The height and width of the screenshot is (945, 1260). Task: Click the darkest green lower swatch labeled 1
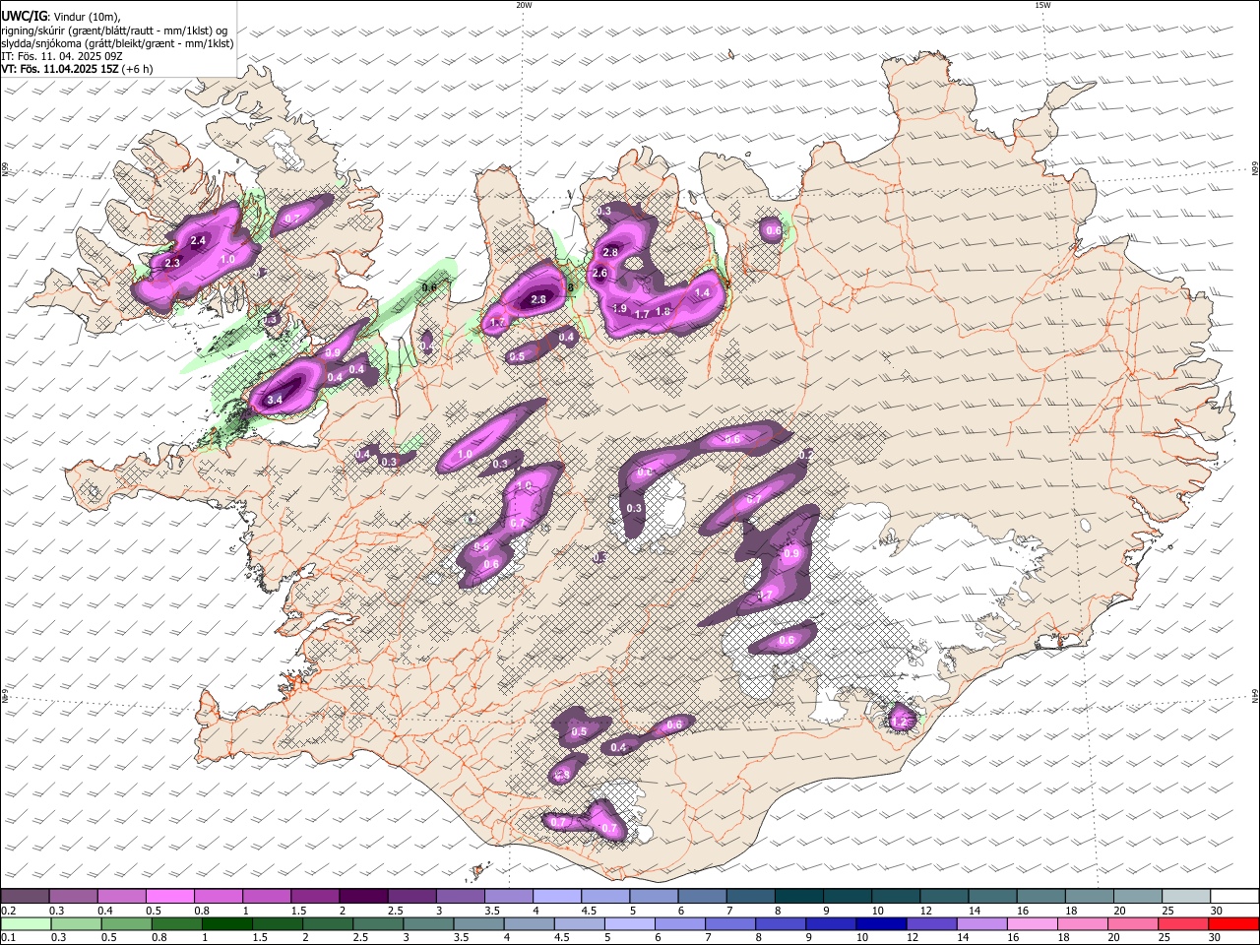pos(227,924)
